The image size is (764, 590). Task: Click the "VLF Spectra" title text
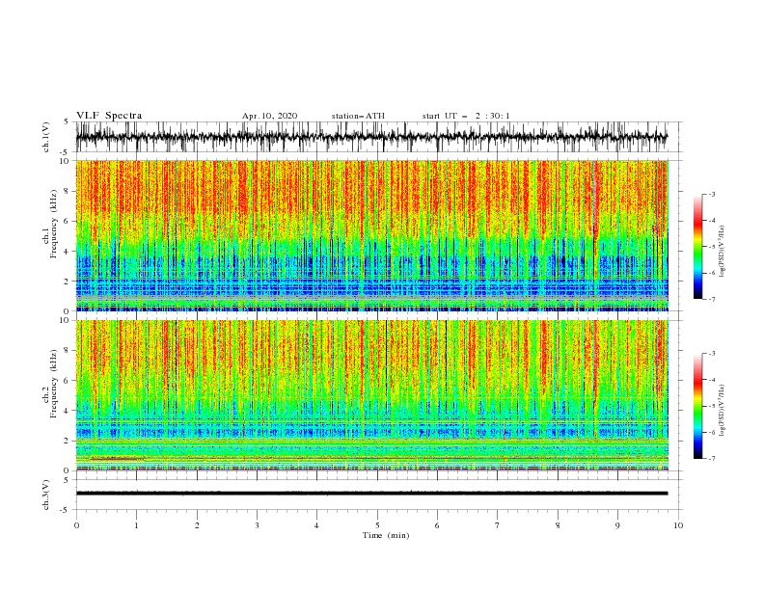coord(109,116)
